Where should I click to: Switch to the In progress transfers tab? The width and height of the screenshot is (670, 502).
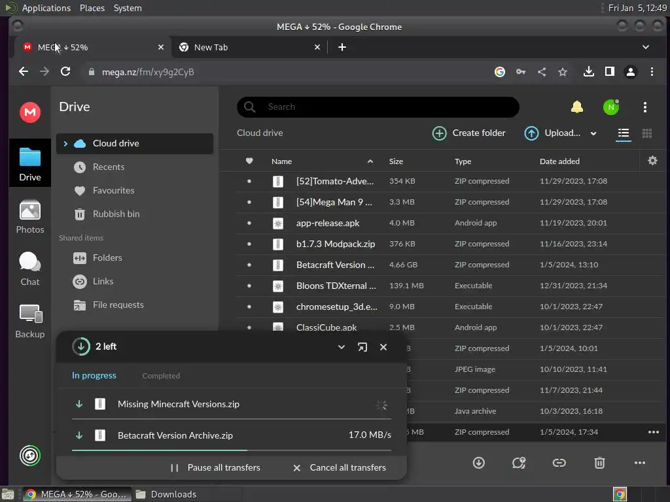pos(94,375)
